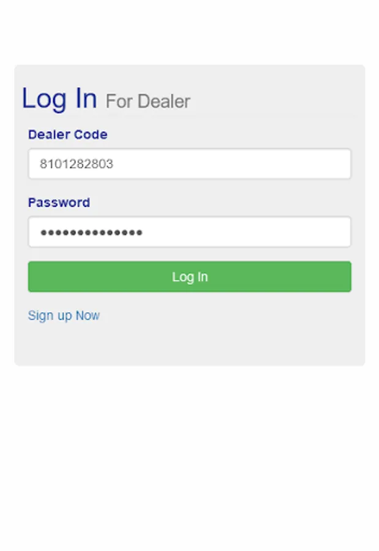Place cursor on the 8101282803 dealer code

coord(77,163)
